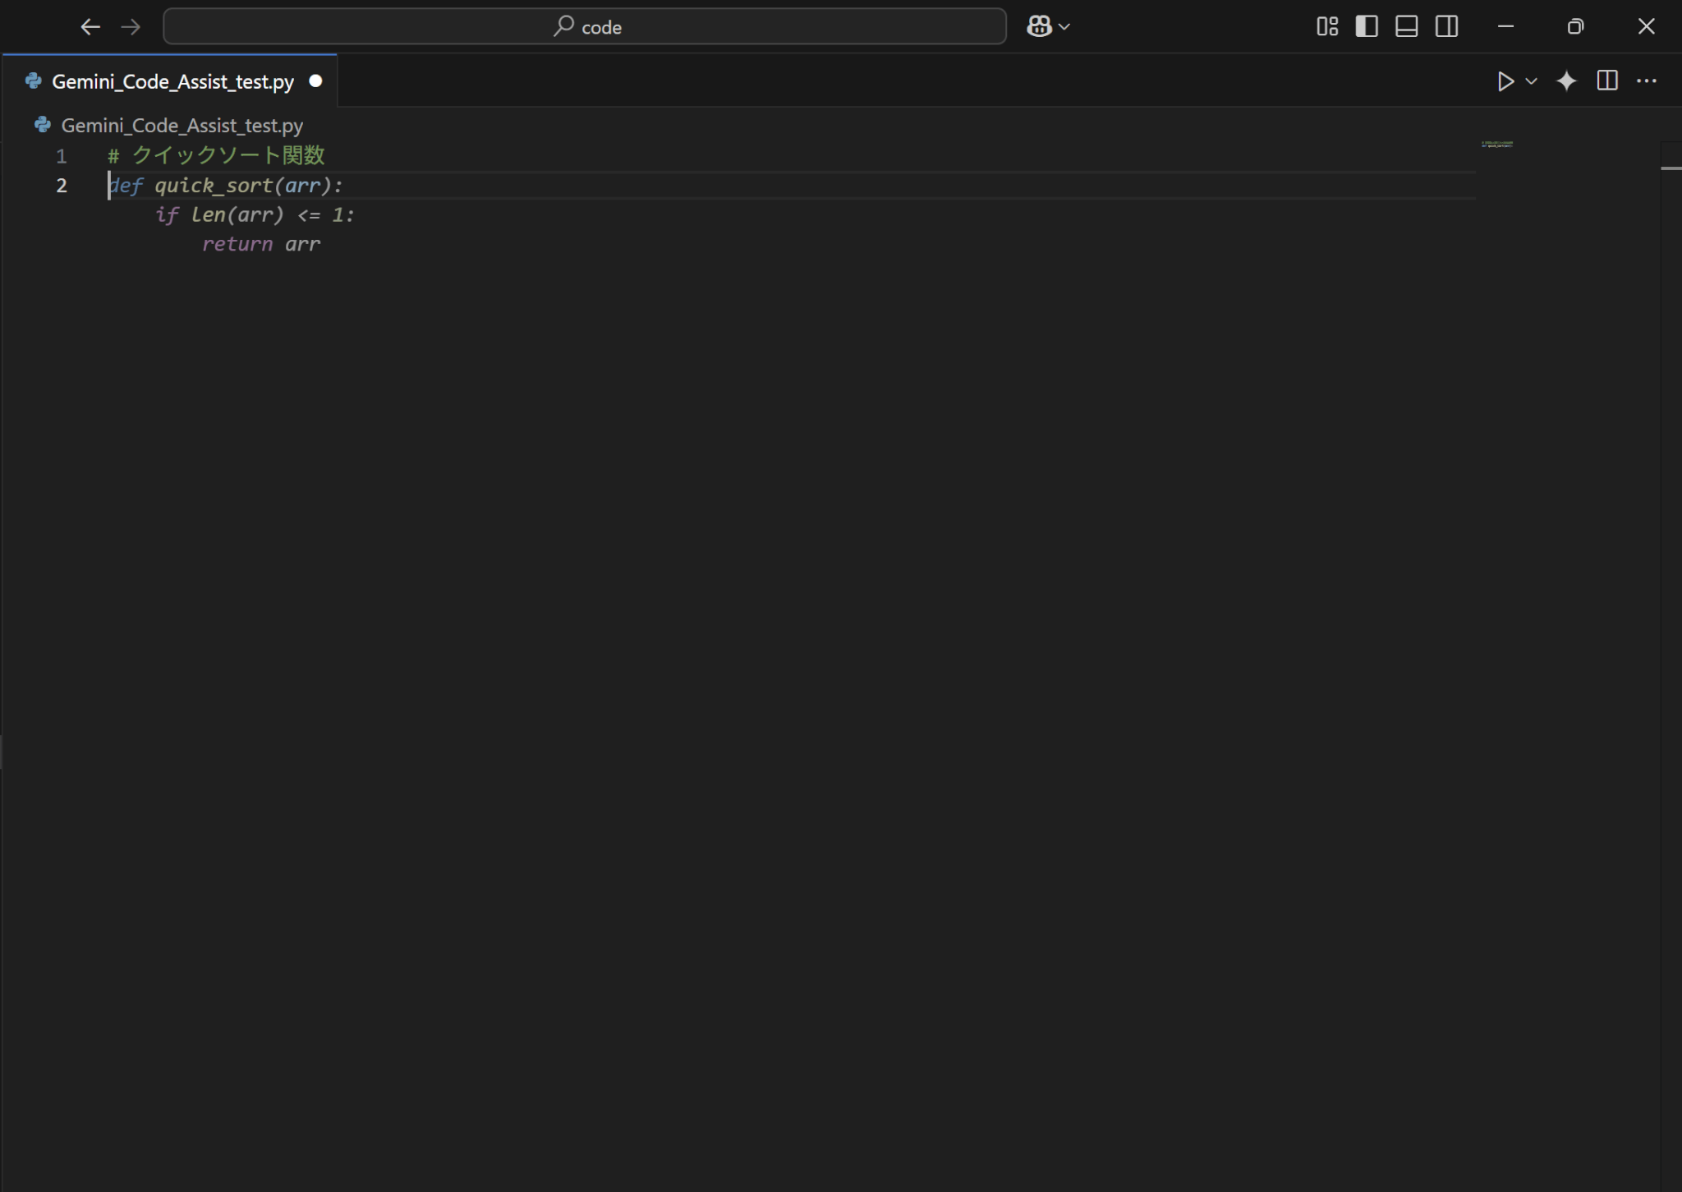Open Gemini Code Assist sparkle icon
The width and height of the screenshot is (1682, 1192).
click(x=1566, y=81)
